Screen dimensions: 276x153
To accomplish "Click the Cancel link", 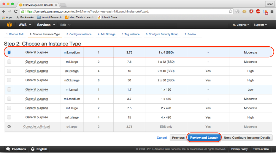I will pyautogui.click(x=161, y=138).
